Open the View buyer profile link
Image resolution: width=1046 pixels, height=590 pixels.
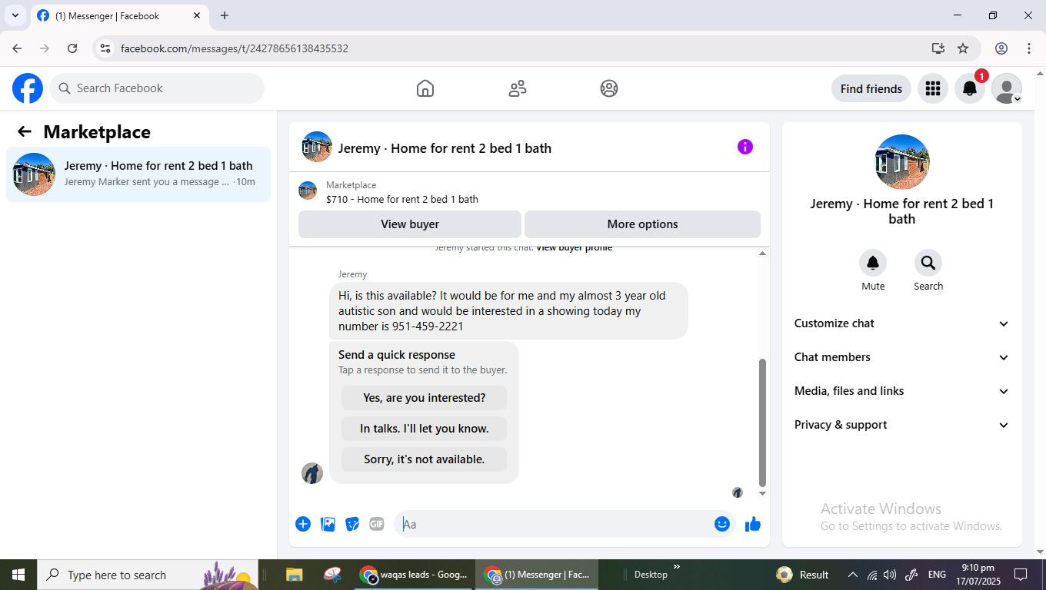(x=574, y=248)
